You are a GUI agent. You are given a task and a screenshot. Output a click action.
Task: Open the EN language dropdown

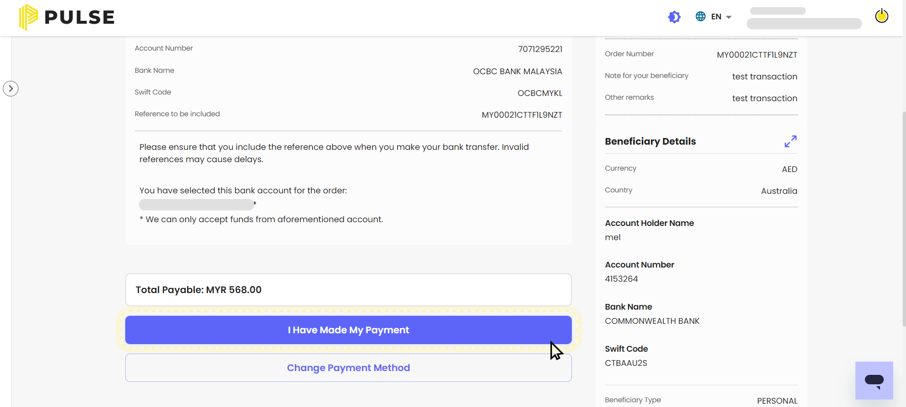click(721, 17)
